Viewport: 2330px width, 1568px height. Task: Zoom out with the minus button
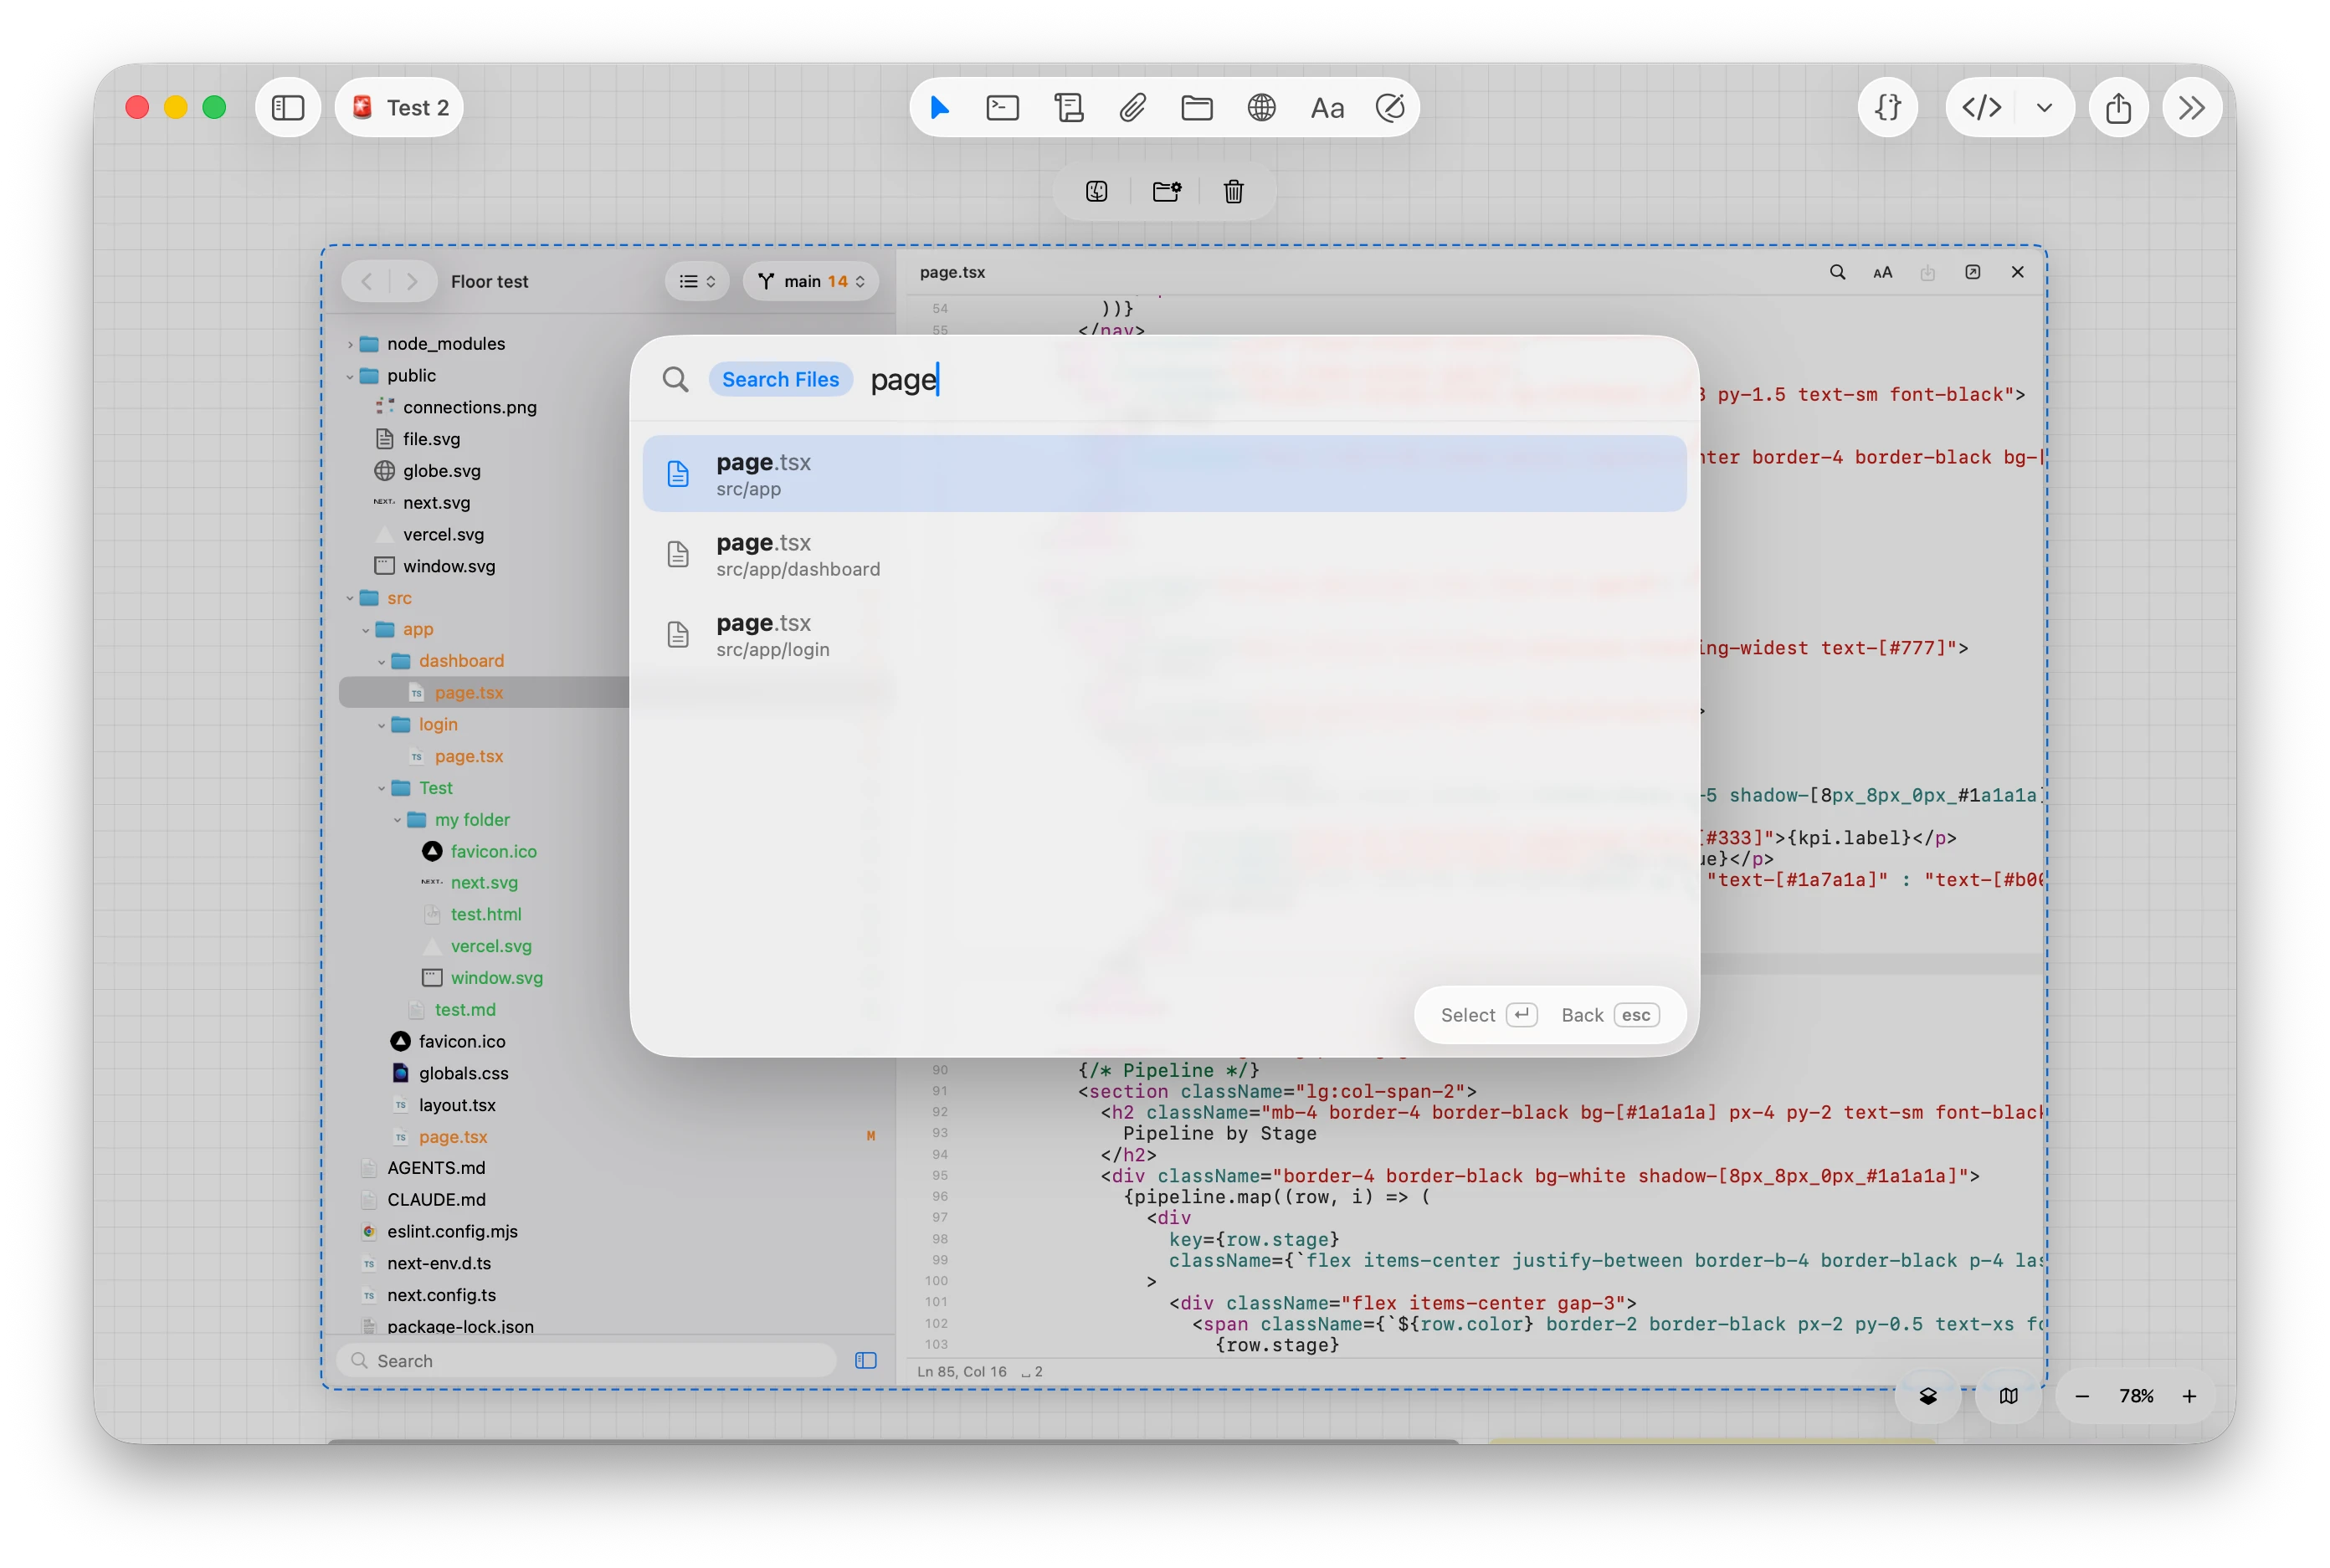coord(2081,1396)
